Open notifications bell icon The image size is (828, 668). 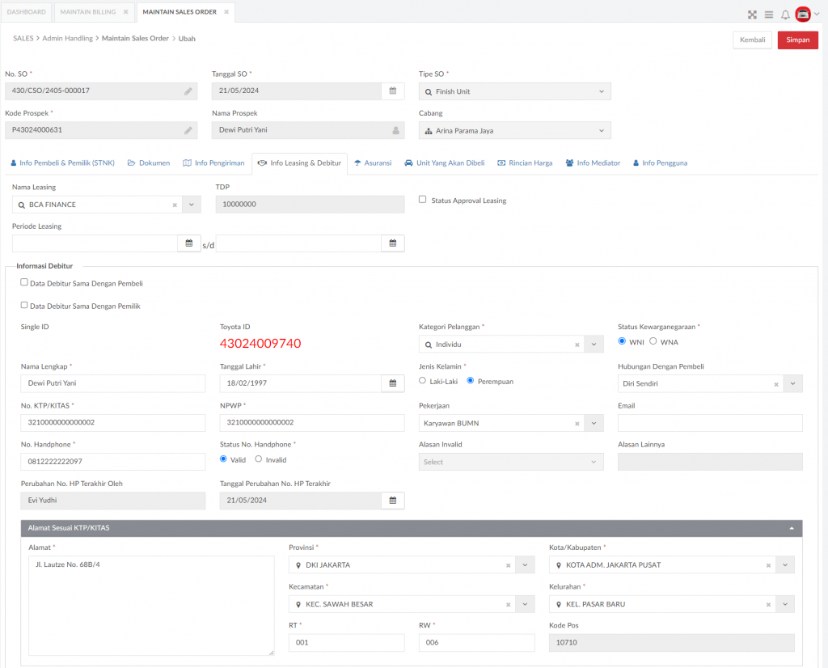coord(785,15)
